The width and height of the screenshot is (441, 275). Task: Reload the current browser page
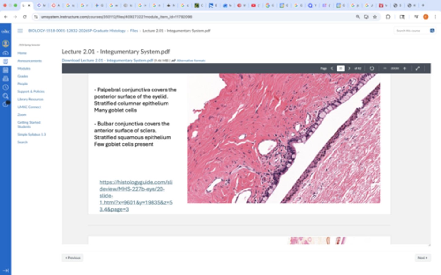coord(25,17)
